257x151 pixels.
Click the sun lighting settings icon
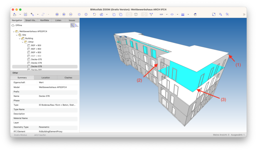click(86, 14)
